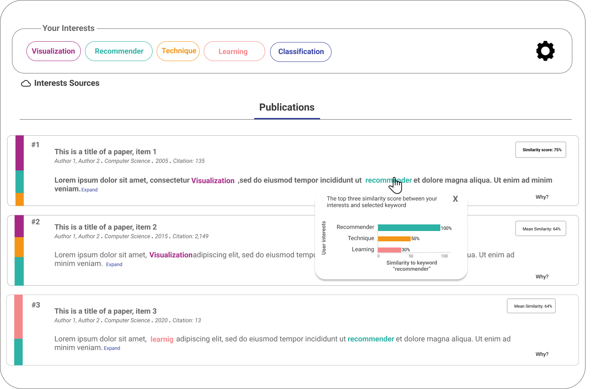Open the title of paper item 3
Image resolution: width=595 pixels, height=389 pixels.
pyautogui.click(x=106, y=311)
